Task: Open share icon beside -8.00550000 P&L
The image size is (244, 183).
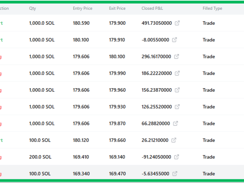Action: [x=175, y=40]
